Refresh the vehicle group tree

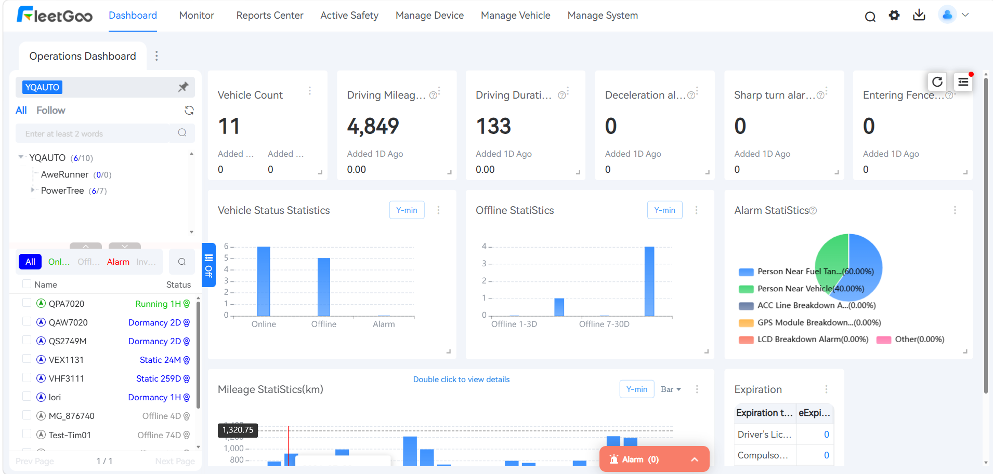coord(189,110)
